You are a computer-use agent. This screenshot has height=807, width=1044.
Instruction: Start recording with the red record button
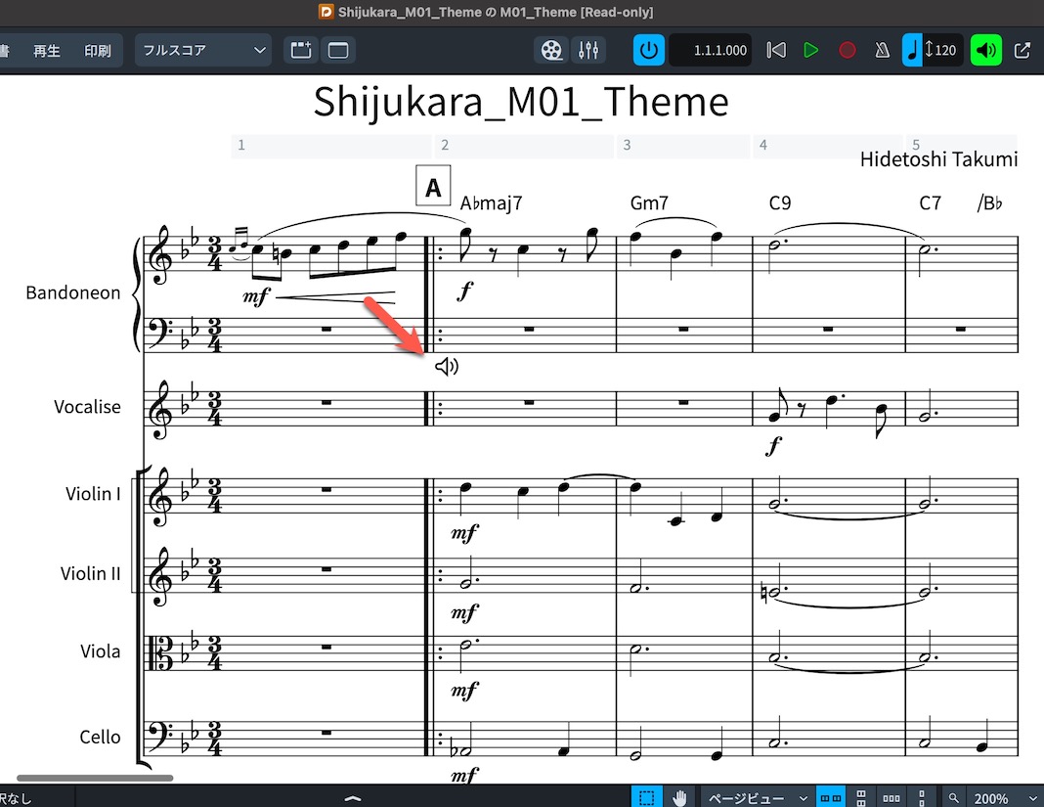(847, 50)
